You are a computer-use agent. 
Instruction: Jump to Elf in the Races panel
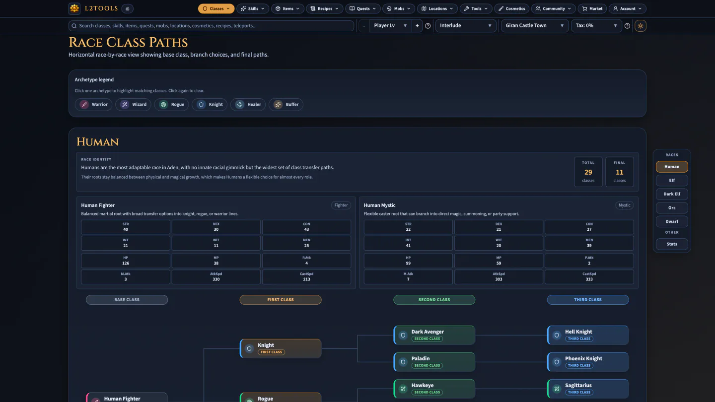(672, 181)
